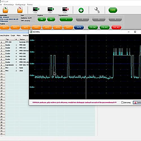
Task: Click the open-file folder icon with green arrow
Action: coord(5,10)
